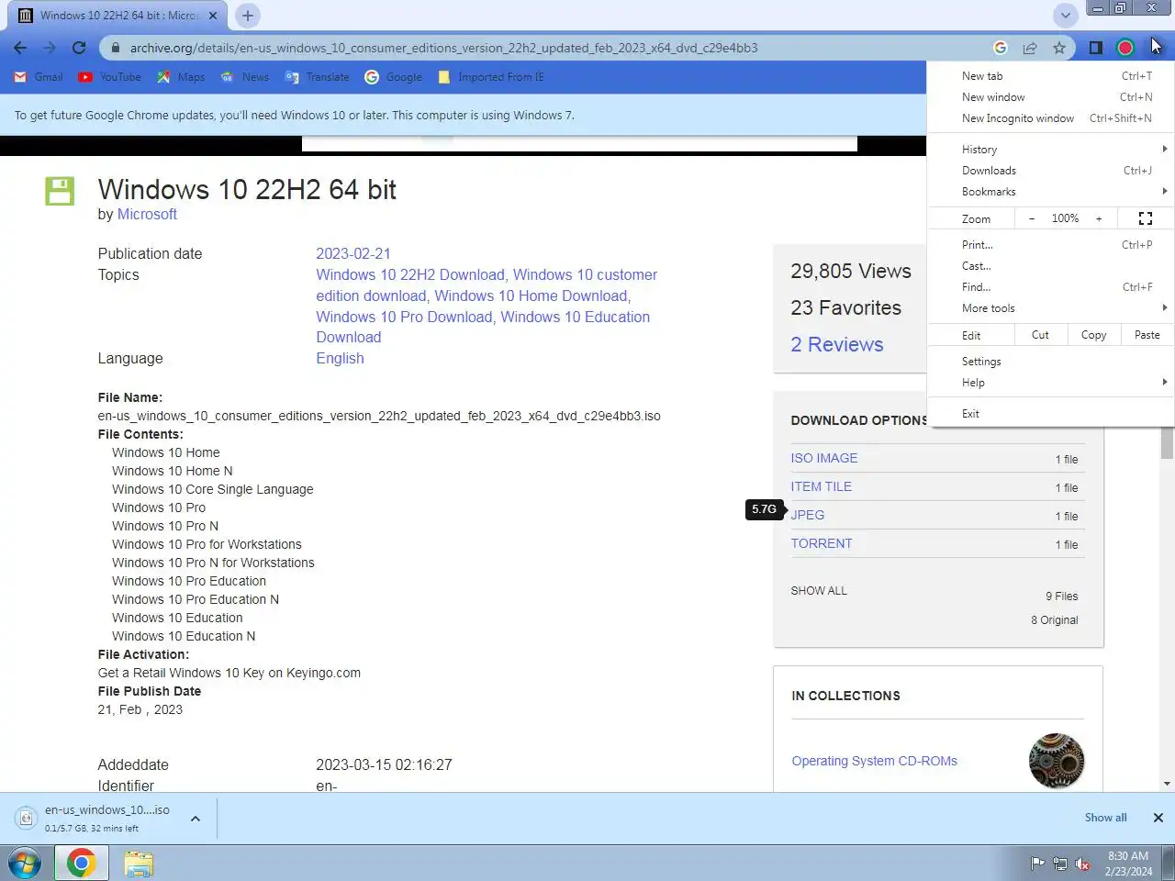Open the ITEM TILE download option
Screen dimensions: 1175x881
(x=822, y=486)
